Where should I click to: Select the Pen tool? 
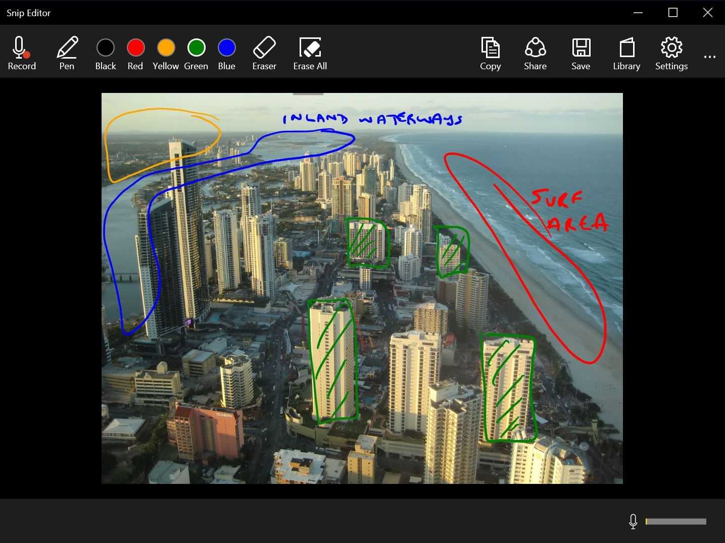tap(67, 53)
